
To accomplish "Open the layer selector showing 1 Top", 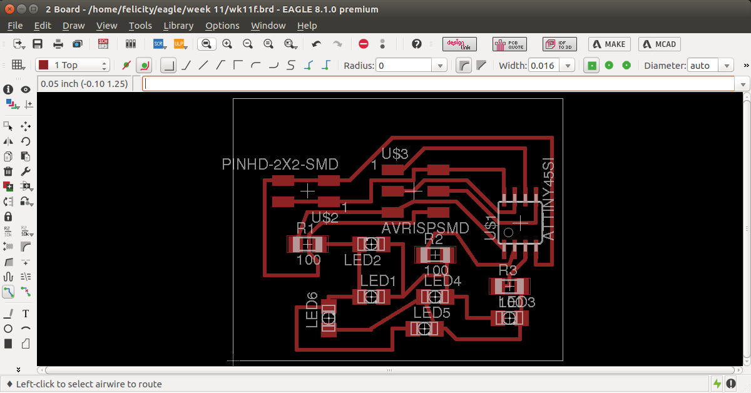I will 72,65.
